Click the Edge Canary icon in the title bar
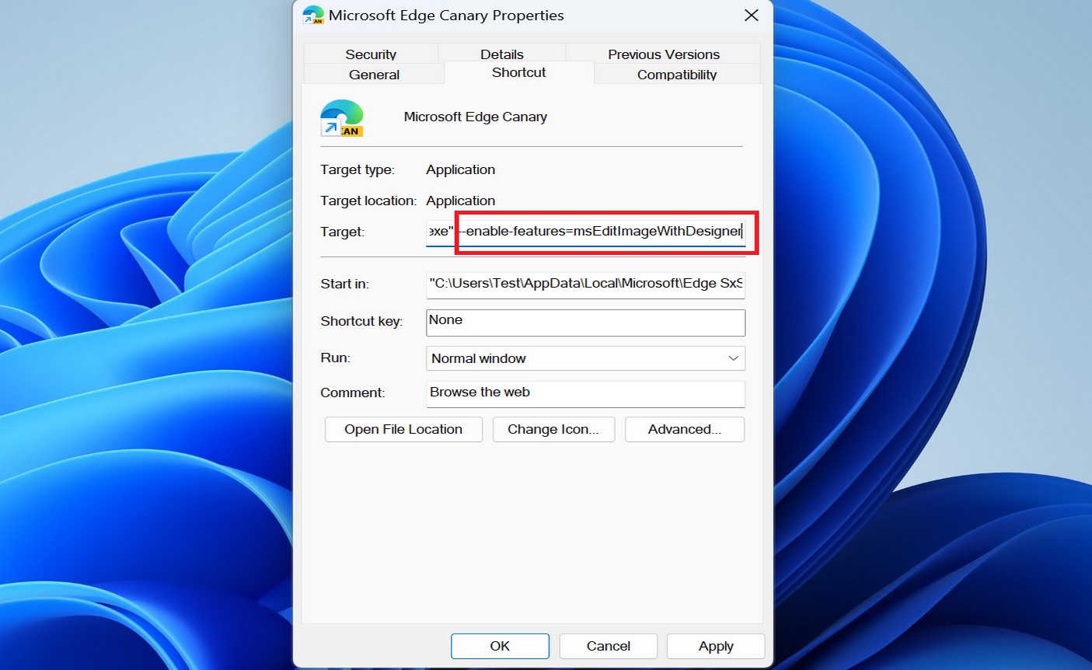The image size is (1092, 670). [x=312, y=15]
